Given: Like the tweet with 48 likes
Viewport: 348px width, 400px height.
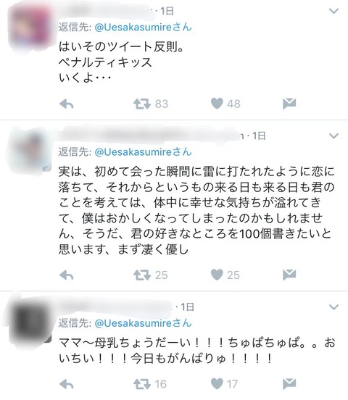Looking at the screenshot, I should click(217, 104).
